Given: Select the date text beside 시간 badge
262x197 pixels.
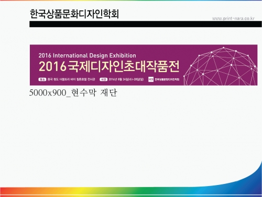Looking at the screenshot, I should click(126, 79).
